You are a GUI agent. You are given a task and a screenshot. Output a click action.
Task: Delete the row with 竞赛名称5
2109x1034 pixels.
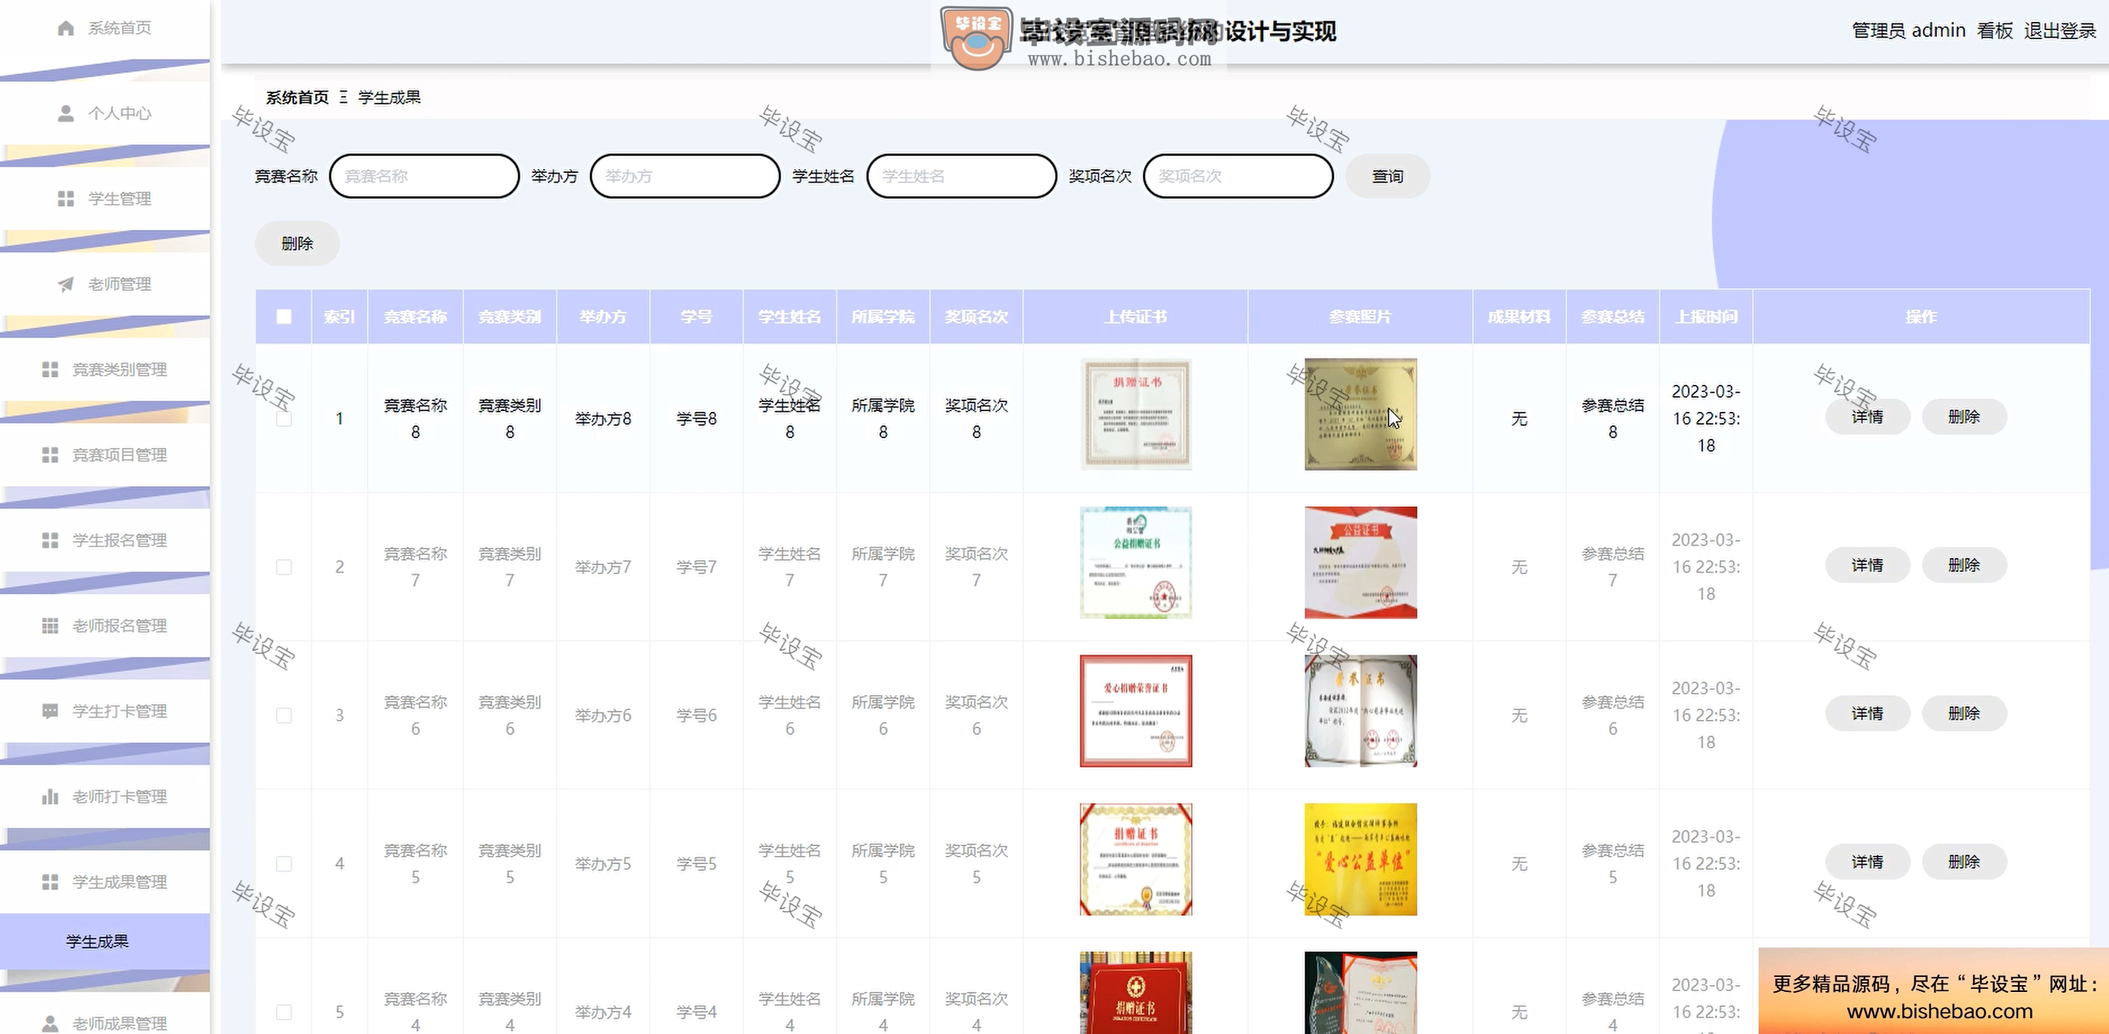(x=1963, y=862)
